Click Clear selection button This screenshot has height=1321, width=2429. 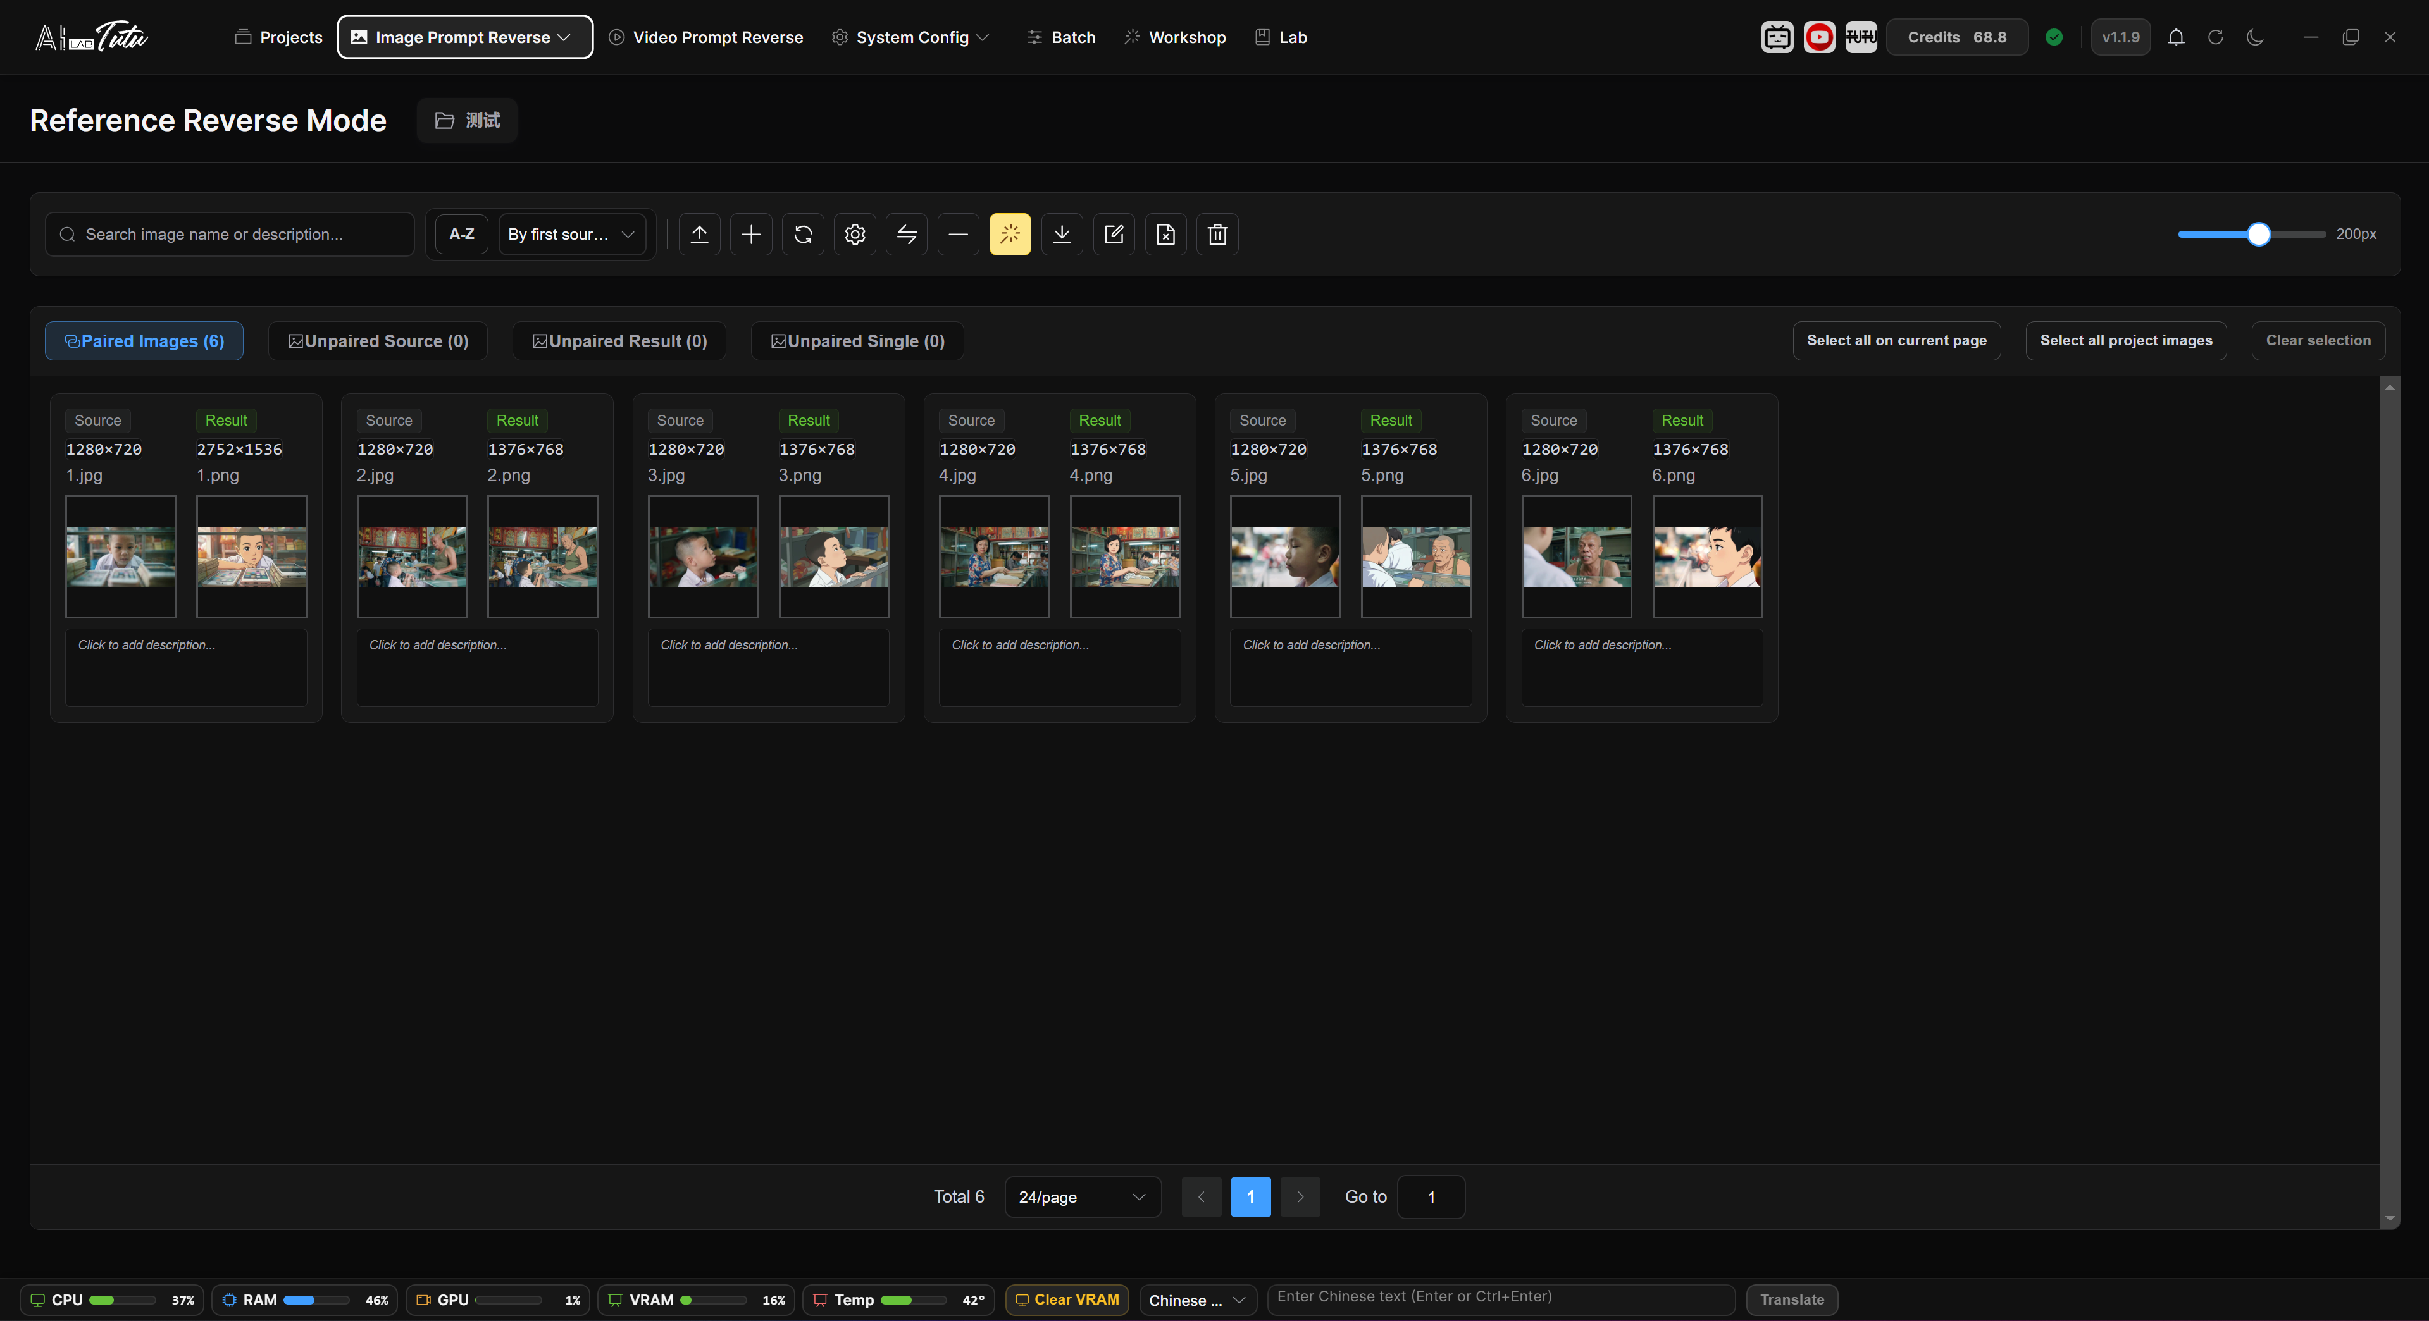click(2318, 340)
